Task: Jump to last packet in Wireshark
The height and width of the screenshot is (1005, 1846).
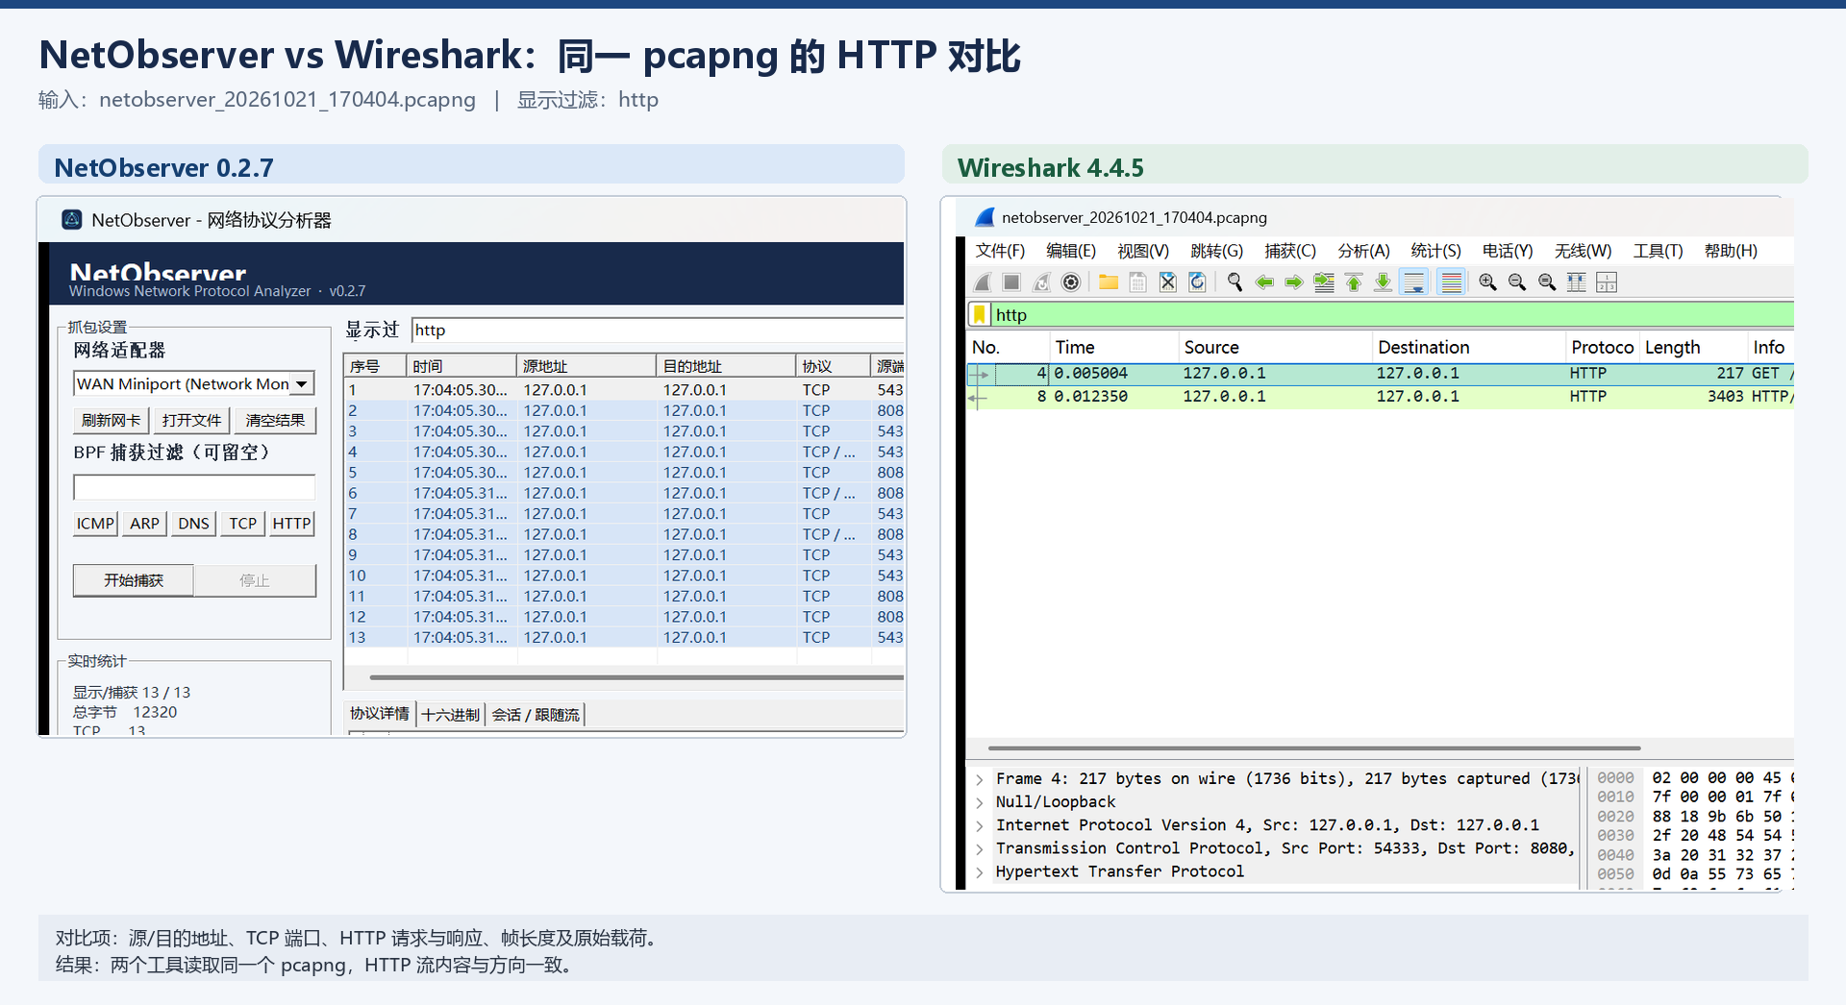Action: 1383,282
